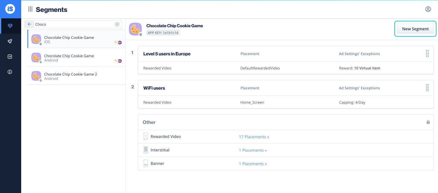Open Interstitial 1 Placements link
The width and height of the screenshot is (438, 193).
pyautogui.click(x=253, y=150)
